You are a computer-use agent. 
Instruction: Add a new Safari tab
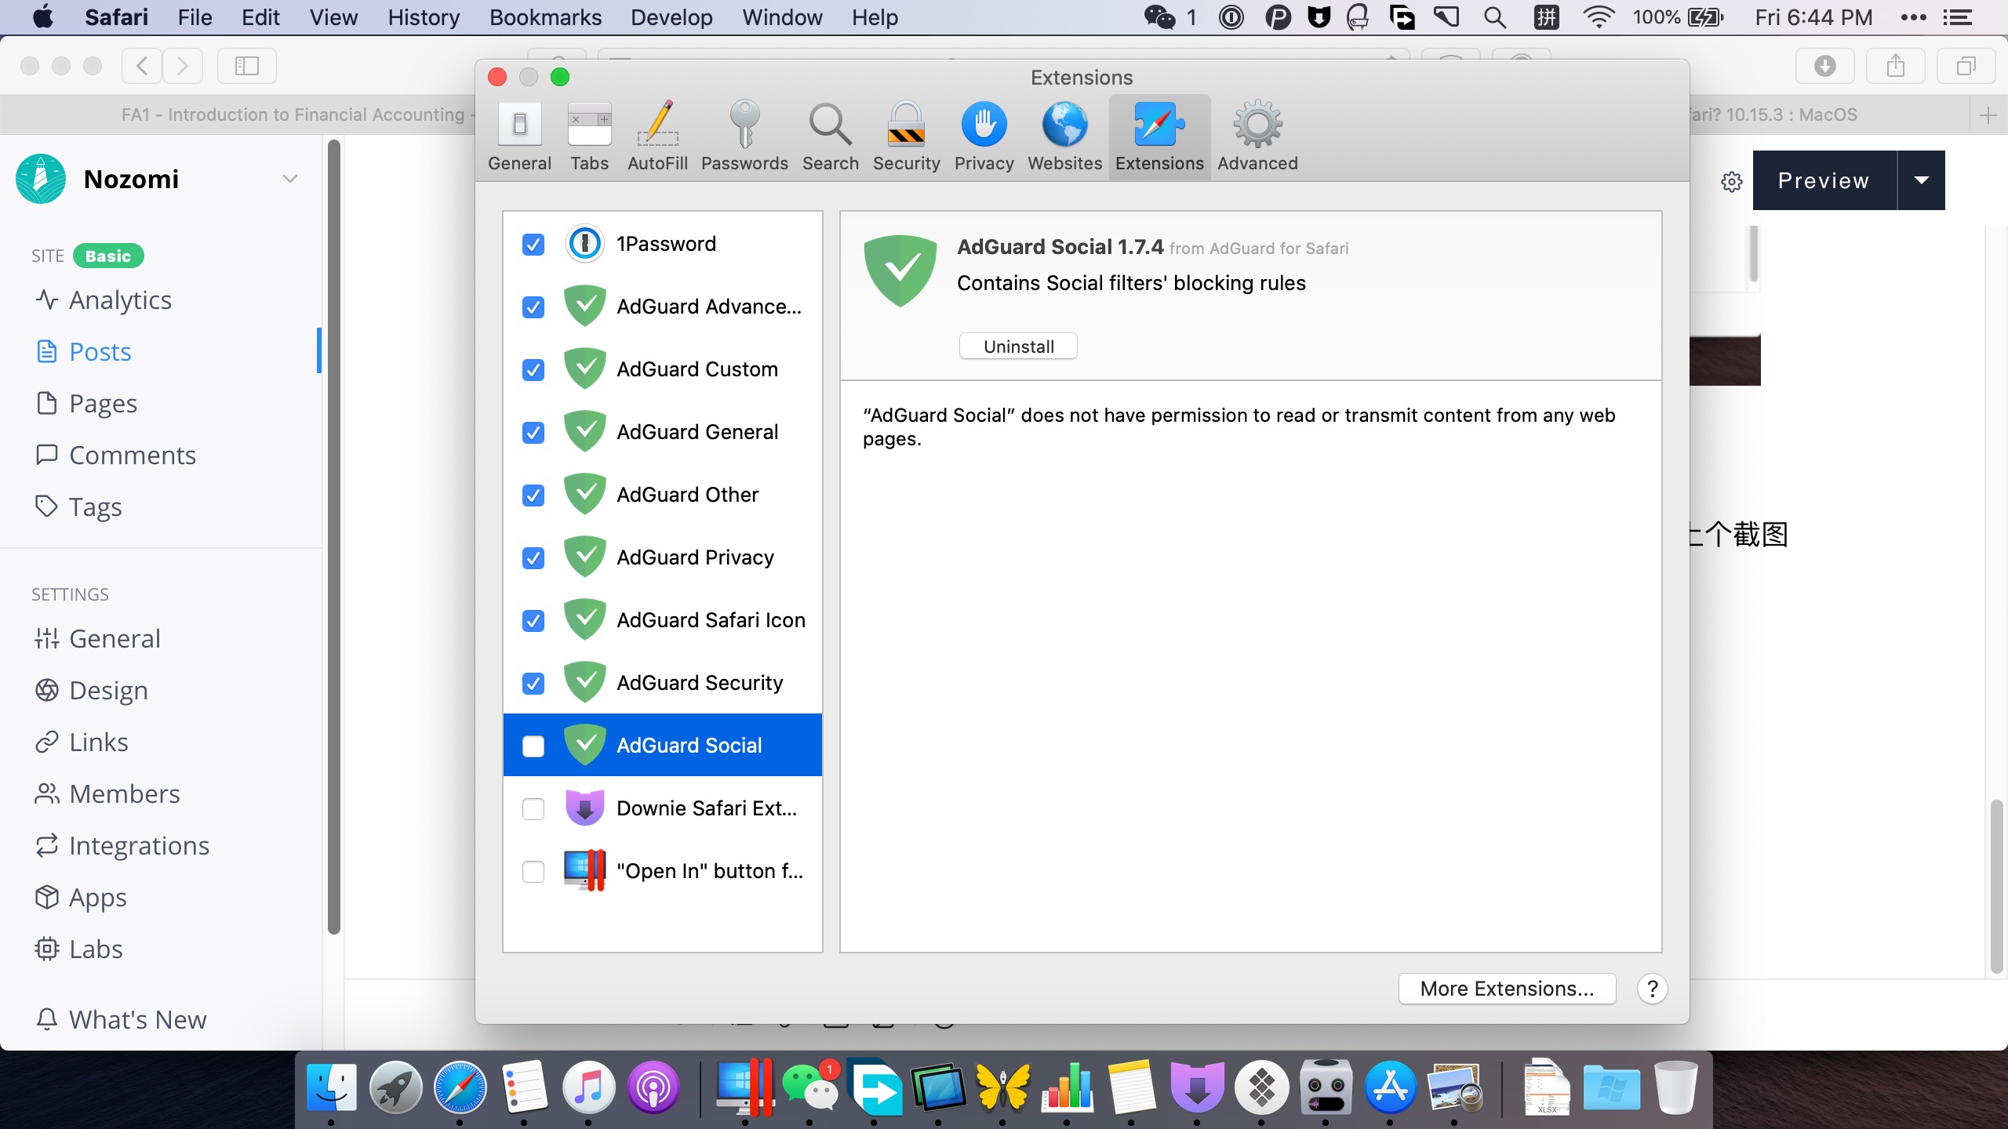click(x=1988, y=116)
